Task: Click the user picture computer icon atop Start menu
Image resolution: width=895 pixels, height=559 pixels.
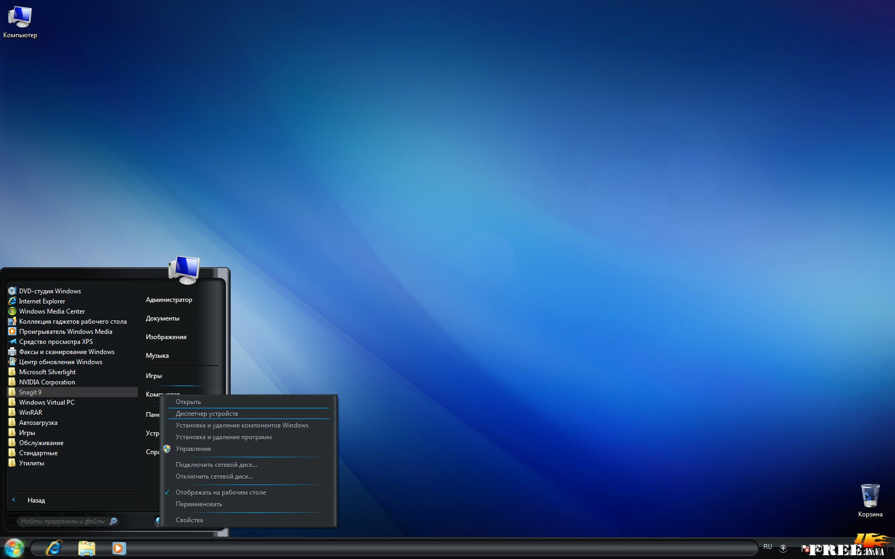Action: point(184,270)
